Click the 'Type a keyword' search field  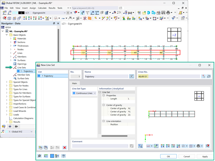(94, 8)
